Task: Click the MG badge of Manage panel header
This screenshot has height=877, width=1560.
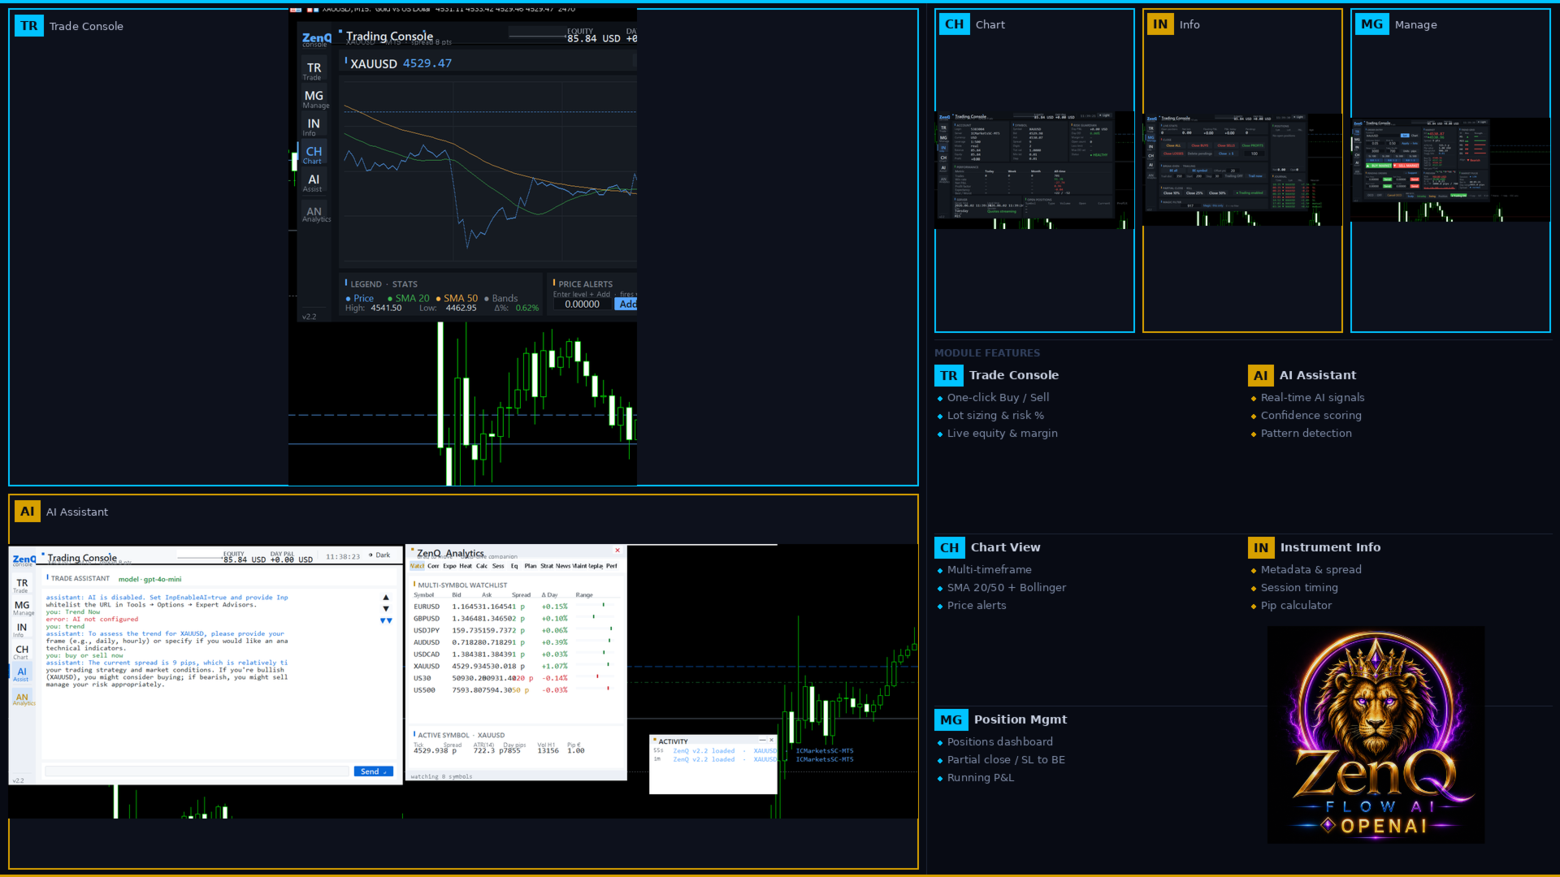Action: click(1371, 24)
